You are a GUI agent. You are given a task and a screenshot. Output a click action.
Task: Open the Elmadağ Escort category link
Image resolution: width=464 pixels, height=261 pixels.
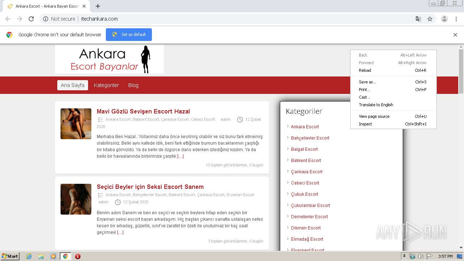tap(307, 239)
